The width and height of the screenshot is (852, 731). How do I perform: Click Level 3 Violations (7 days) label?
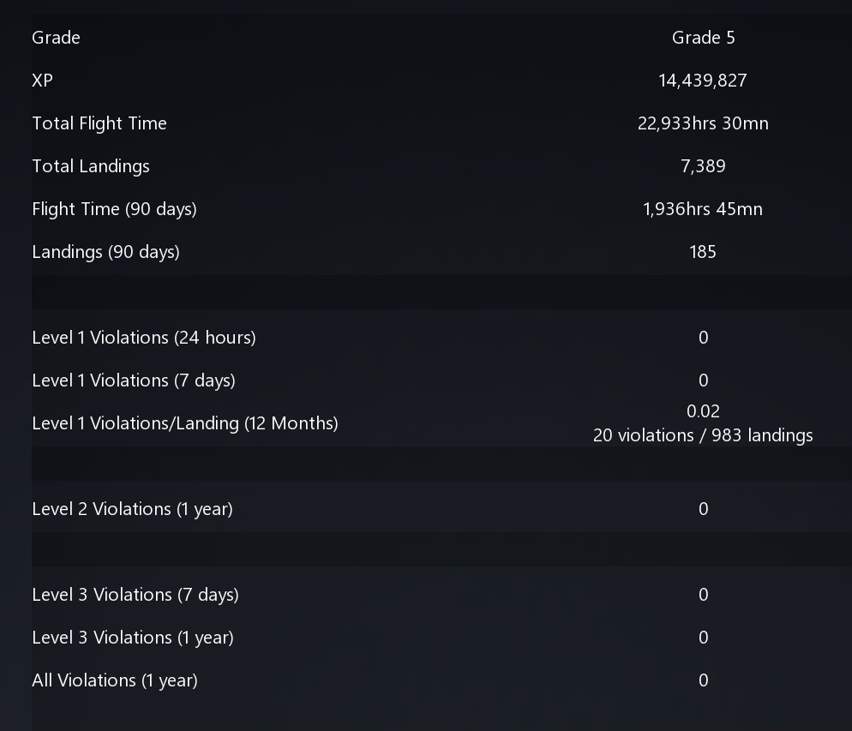(135, 595)
